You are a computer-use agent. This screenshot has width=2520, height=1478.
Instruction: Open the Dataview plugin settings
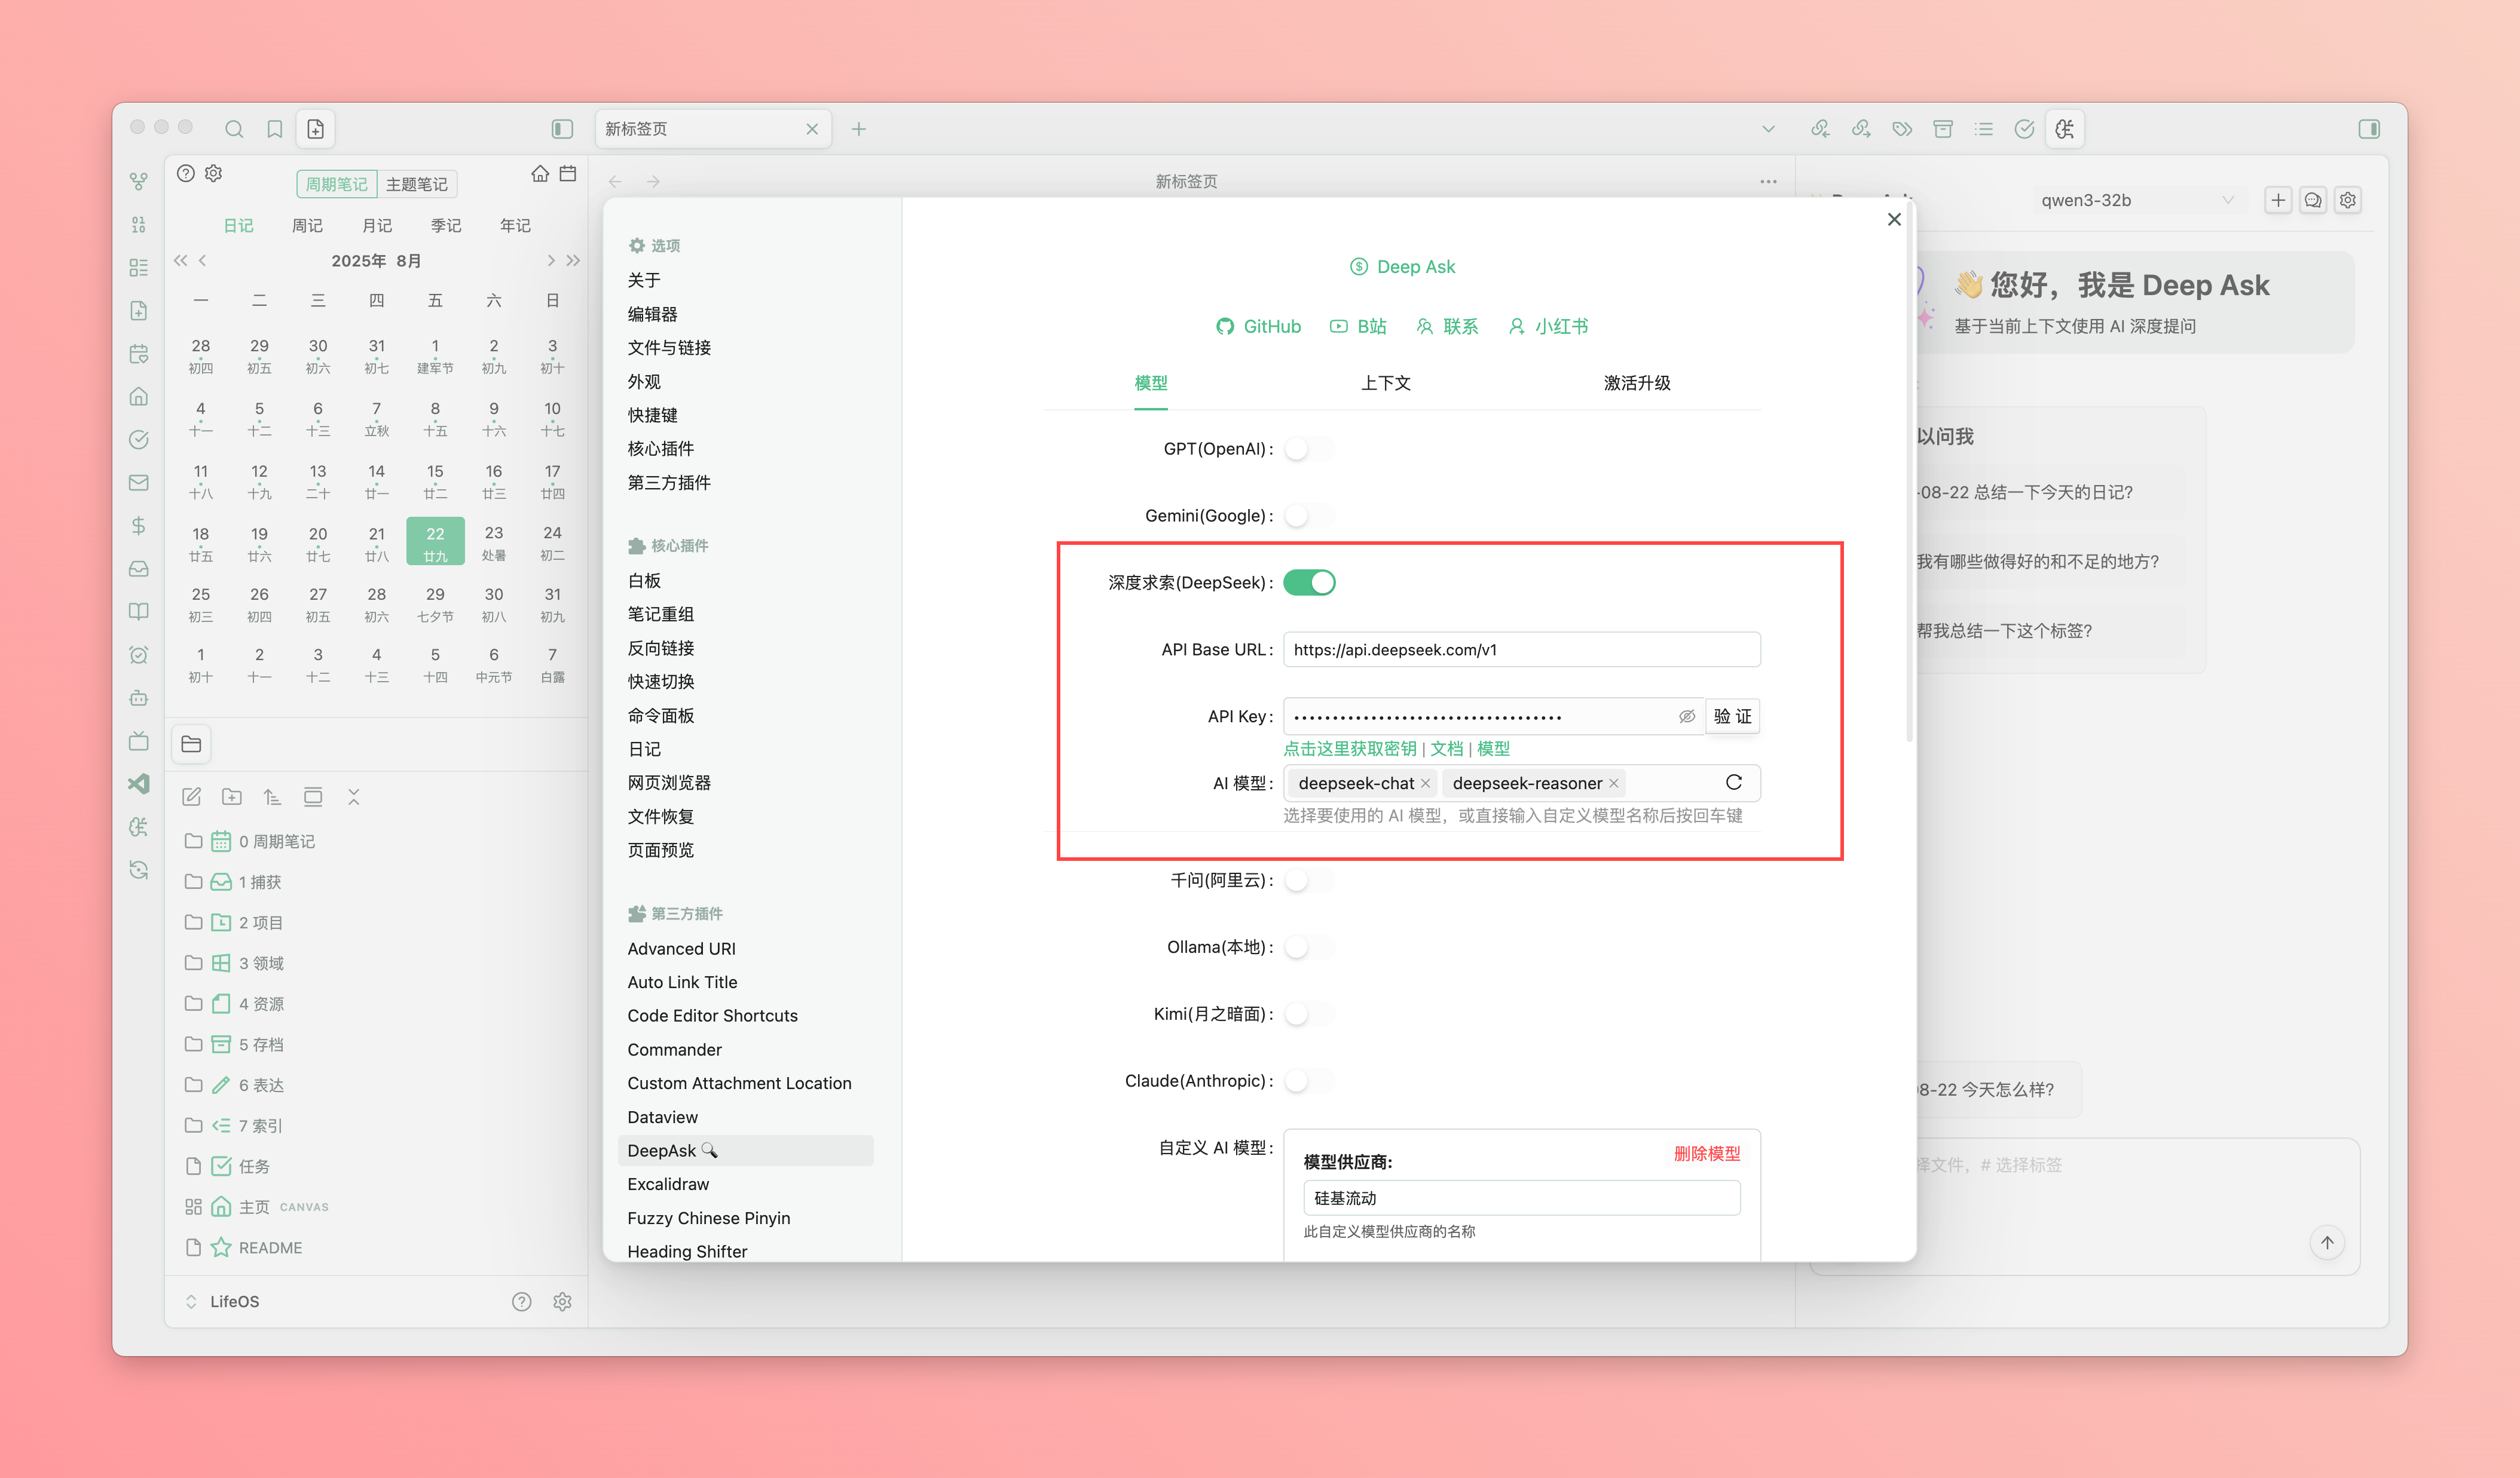tap(662, 1116)
